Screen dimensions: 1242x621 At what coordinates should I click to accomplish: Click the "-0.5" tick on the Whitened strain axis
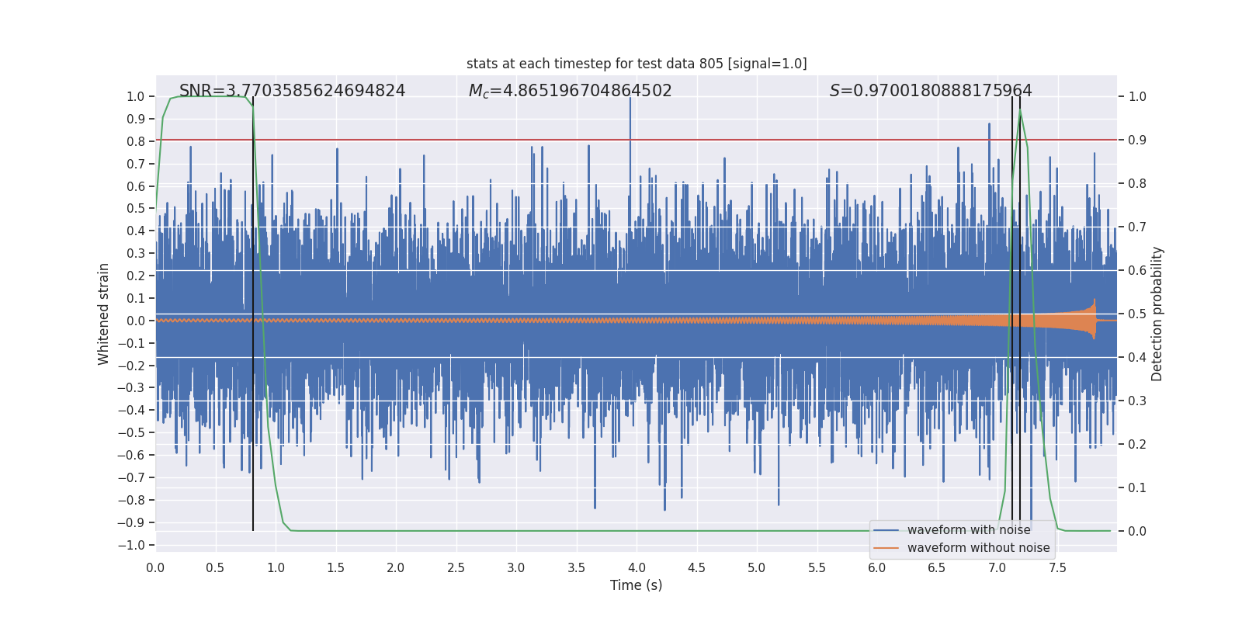pos(131,433)
